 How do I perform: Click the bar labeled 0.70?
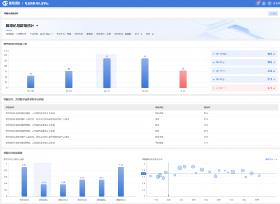point(82,188)
